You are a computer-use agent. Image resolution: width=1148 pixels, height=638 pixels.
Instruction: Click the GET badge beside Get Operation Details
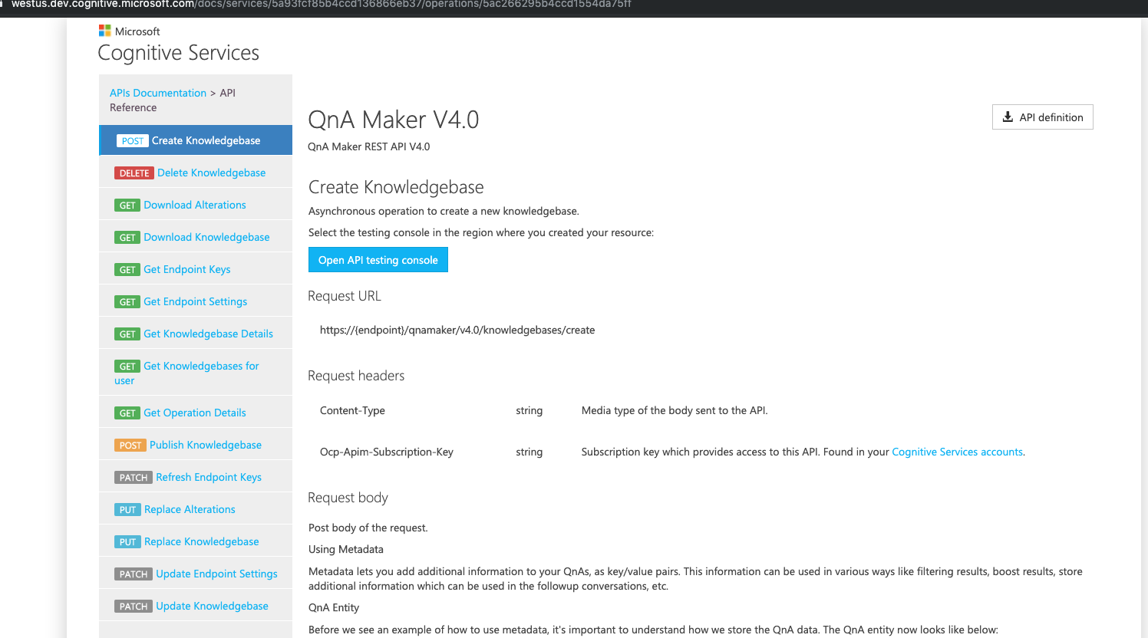click(127, 413)
